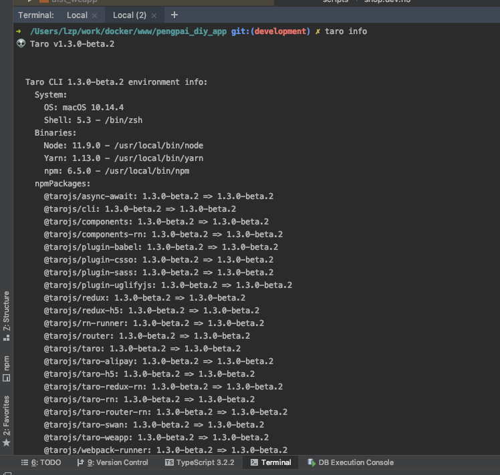This screenshot has width=500, height=475.
Task: Click the 'Node: 11.9.0' line
Action: 124,146
